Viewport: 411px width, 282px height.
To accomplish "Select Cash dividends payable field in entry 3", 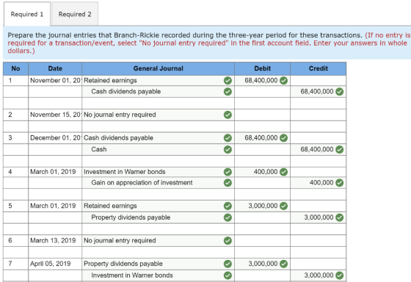I will 158,138.
